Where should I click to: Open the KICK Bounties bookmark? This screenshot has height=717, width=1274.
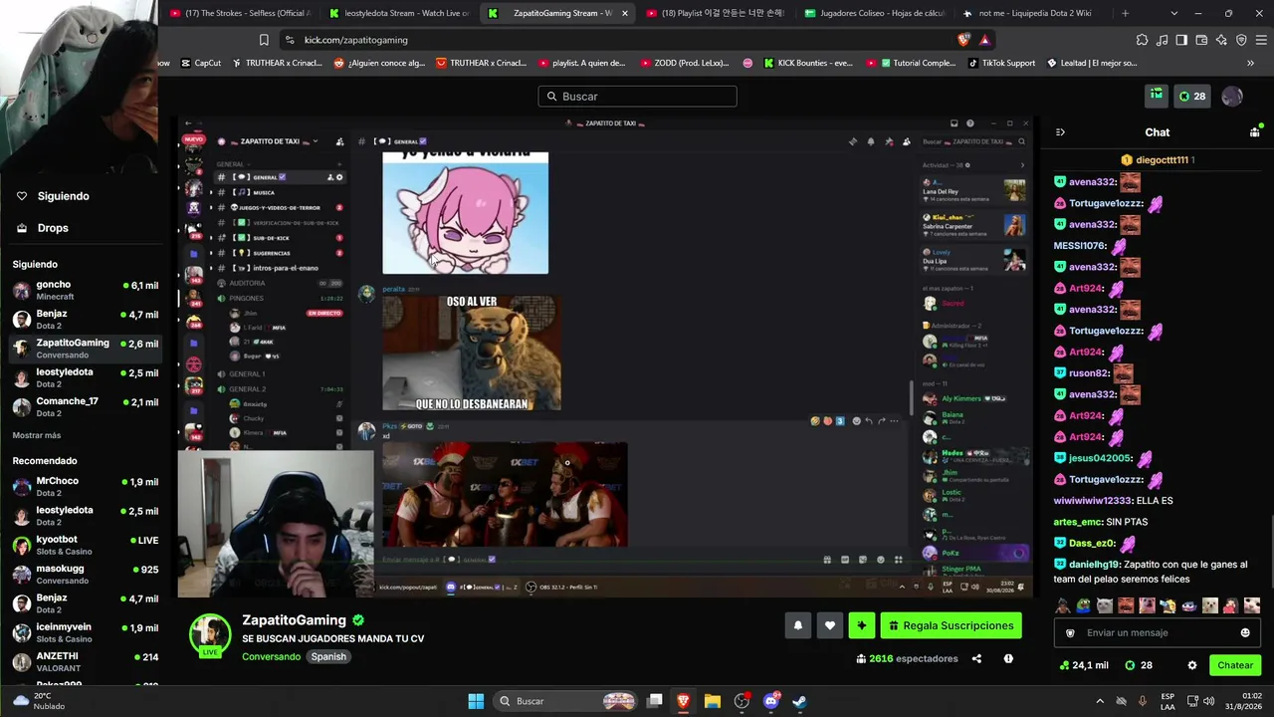808,63
